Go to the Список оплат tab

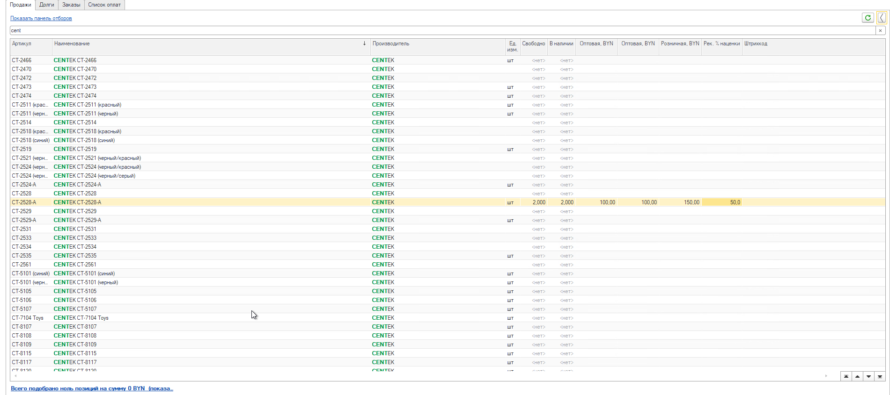tap(104, 5)
